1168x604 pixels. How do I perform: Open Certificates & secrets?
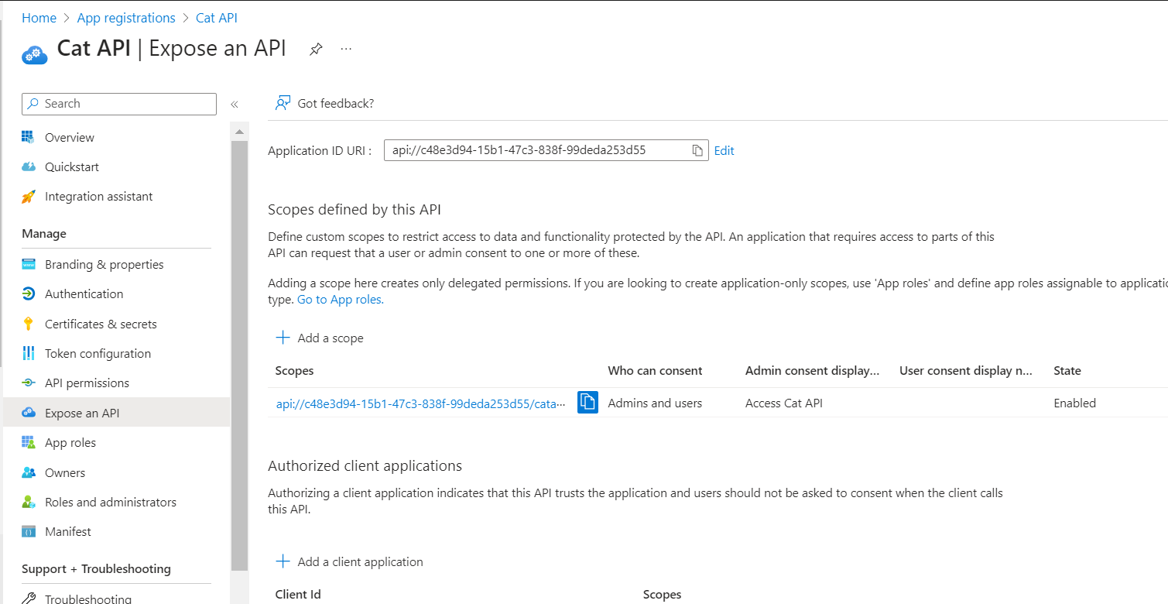pyautogui.click(x=101, y=324)
